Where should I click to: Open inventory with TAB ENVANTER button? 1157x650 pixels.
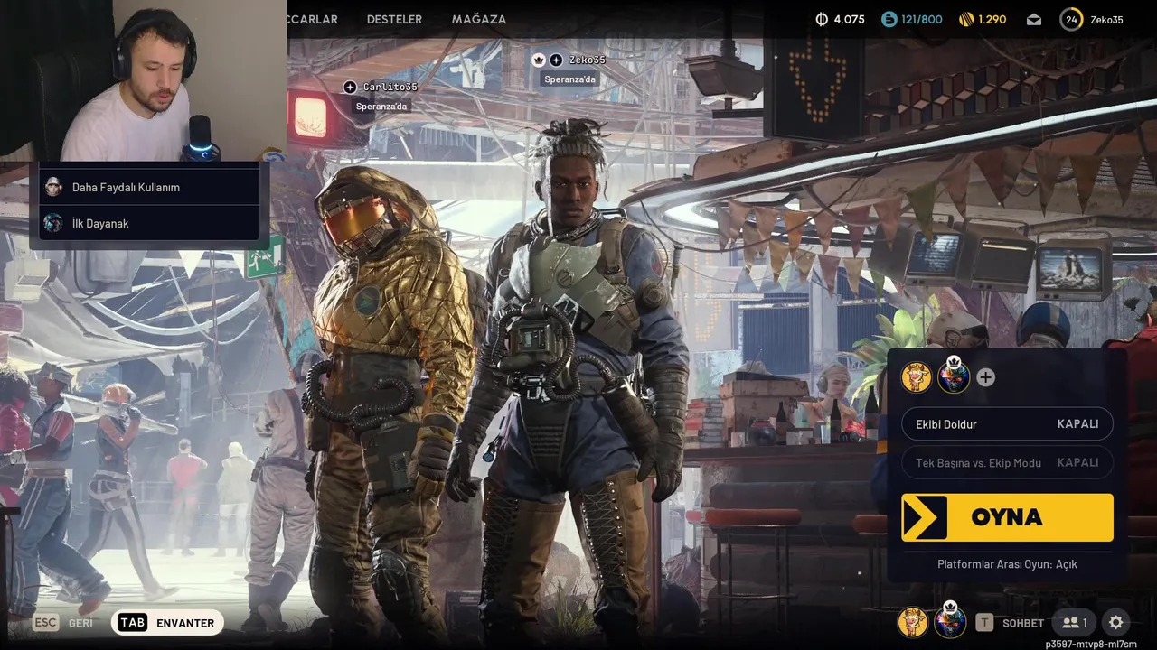167,623
